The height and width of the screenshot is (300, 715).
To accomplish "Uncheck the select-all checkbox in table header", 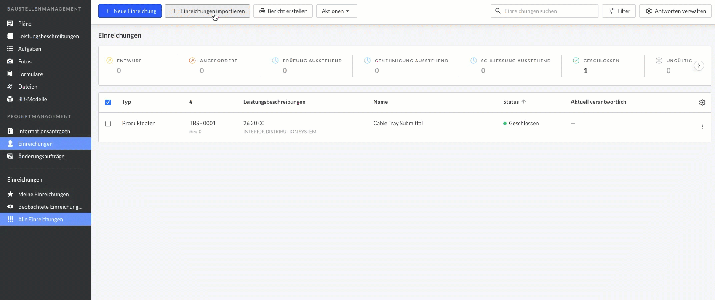I will tap(108, 102).
